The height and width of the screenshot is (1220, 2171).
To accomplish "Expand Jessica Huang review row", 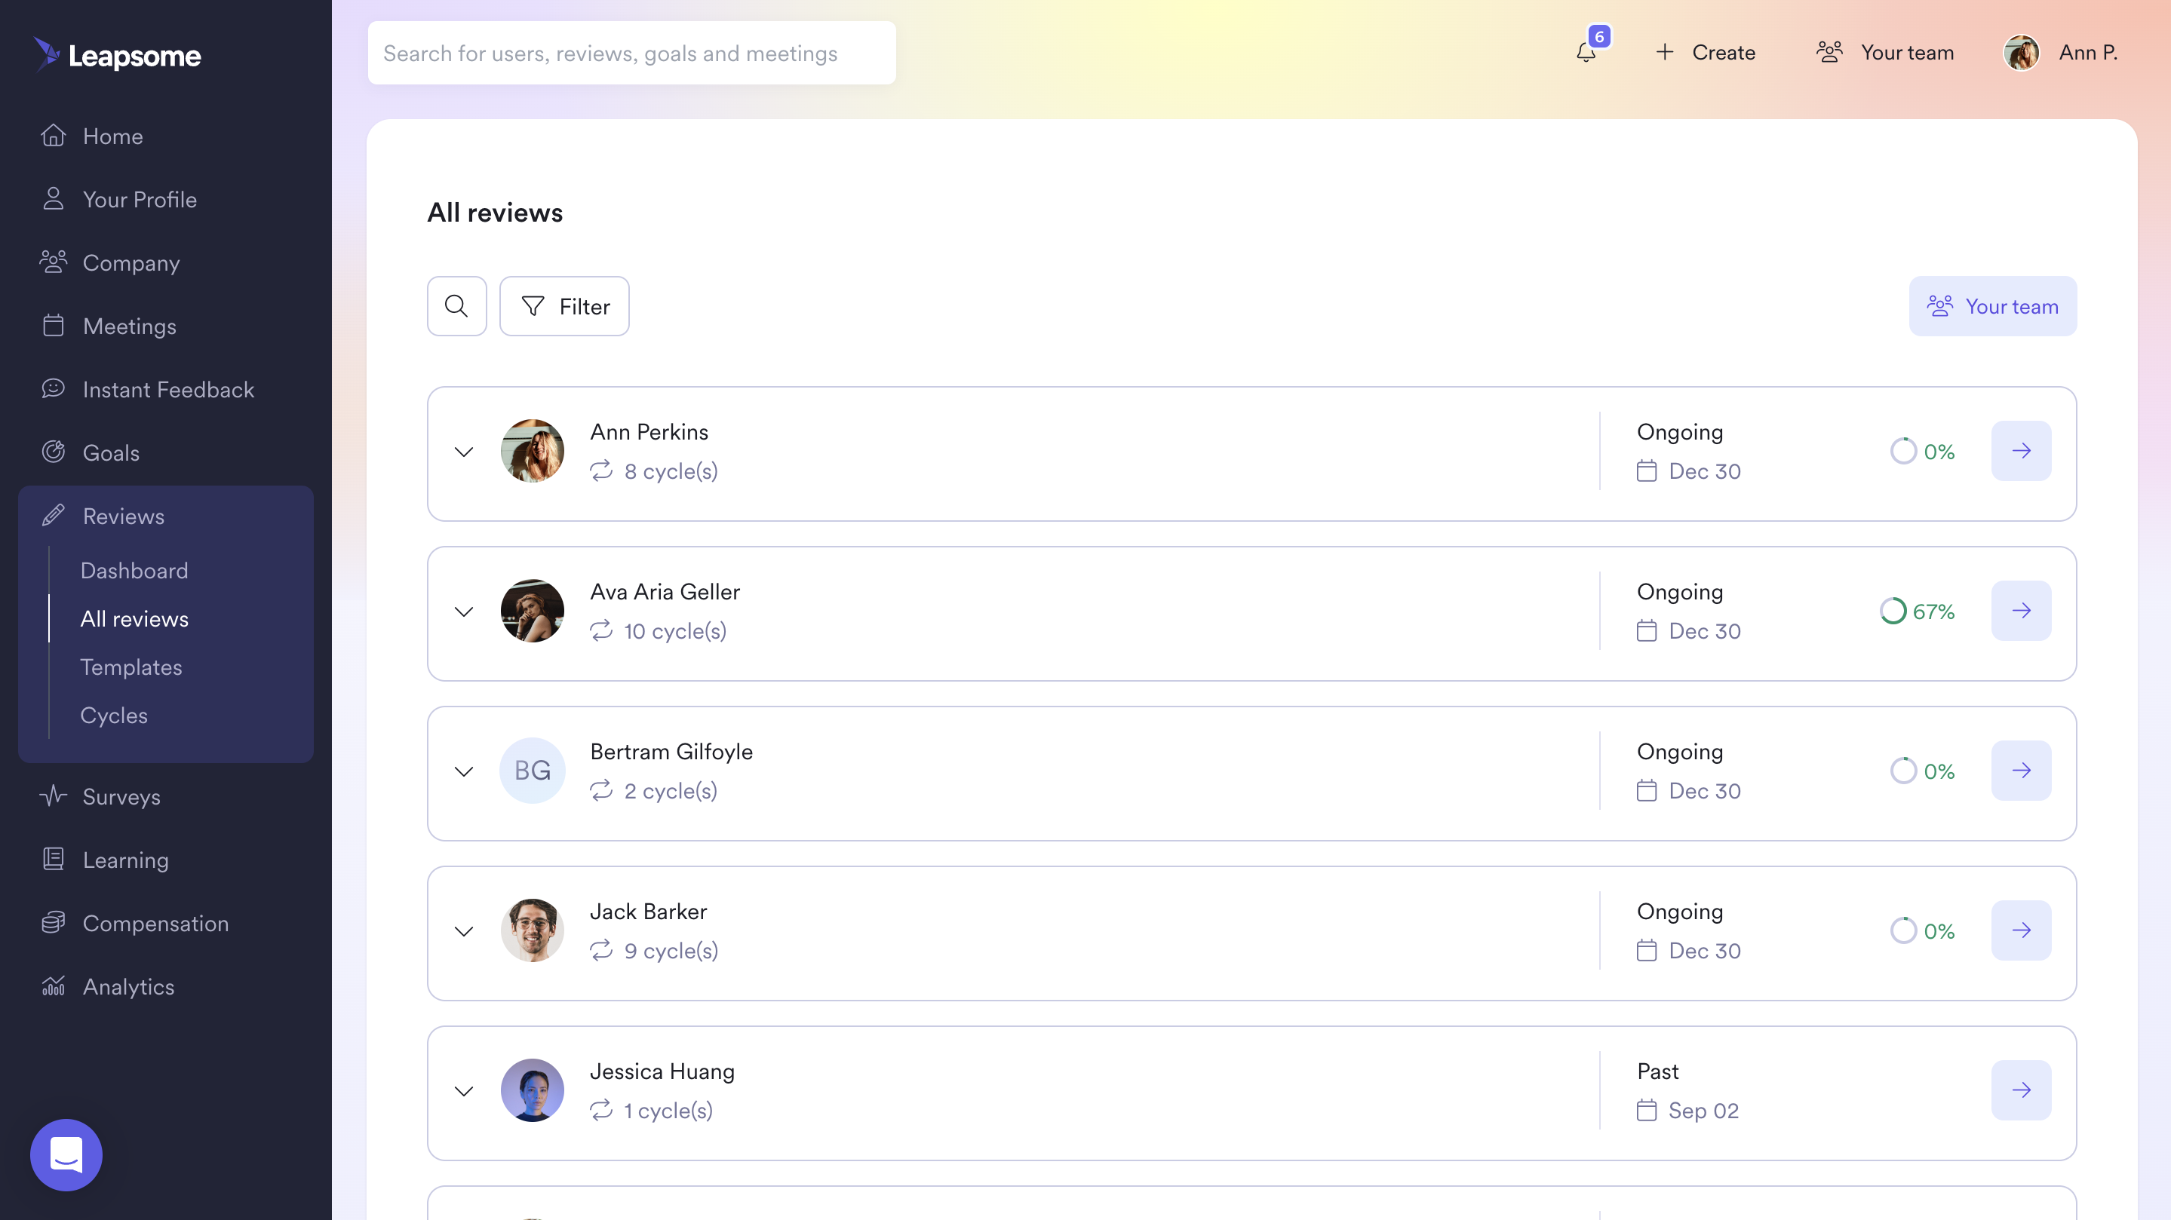I will coord(463,1091).
